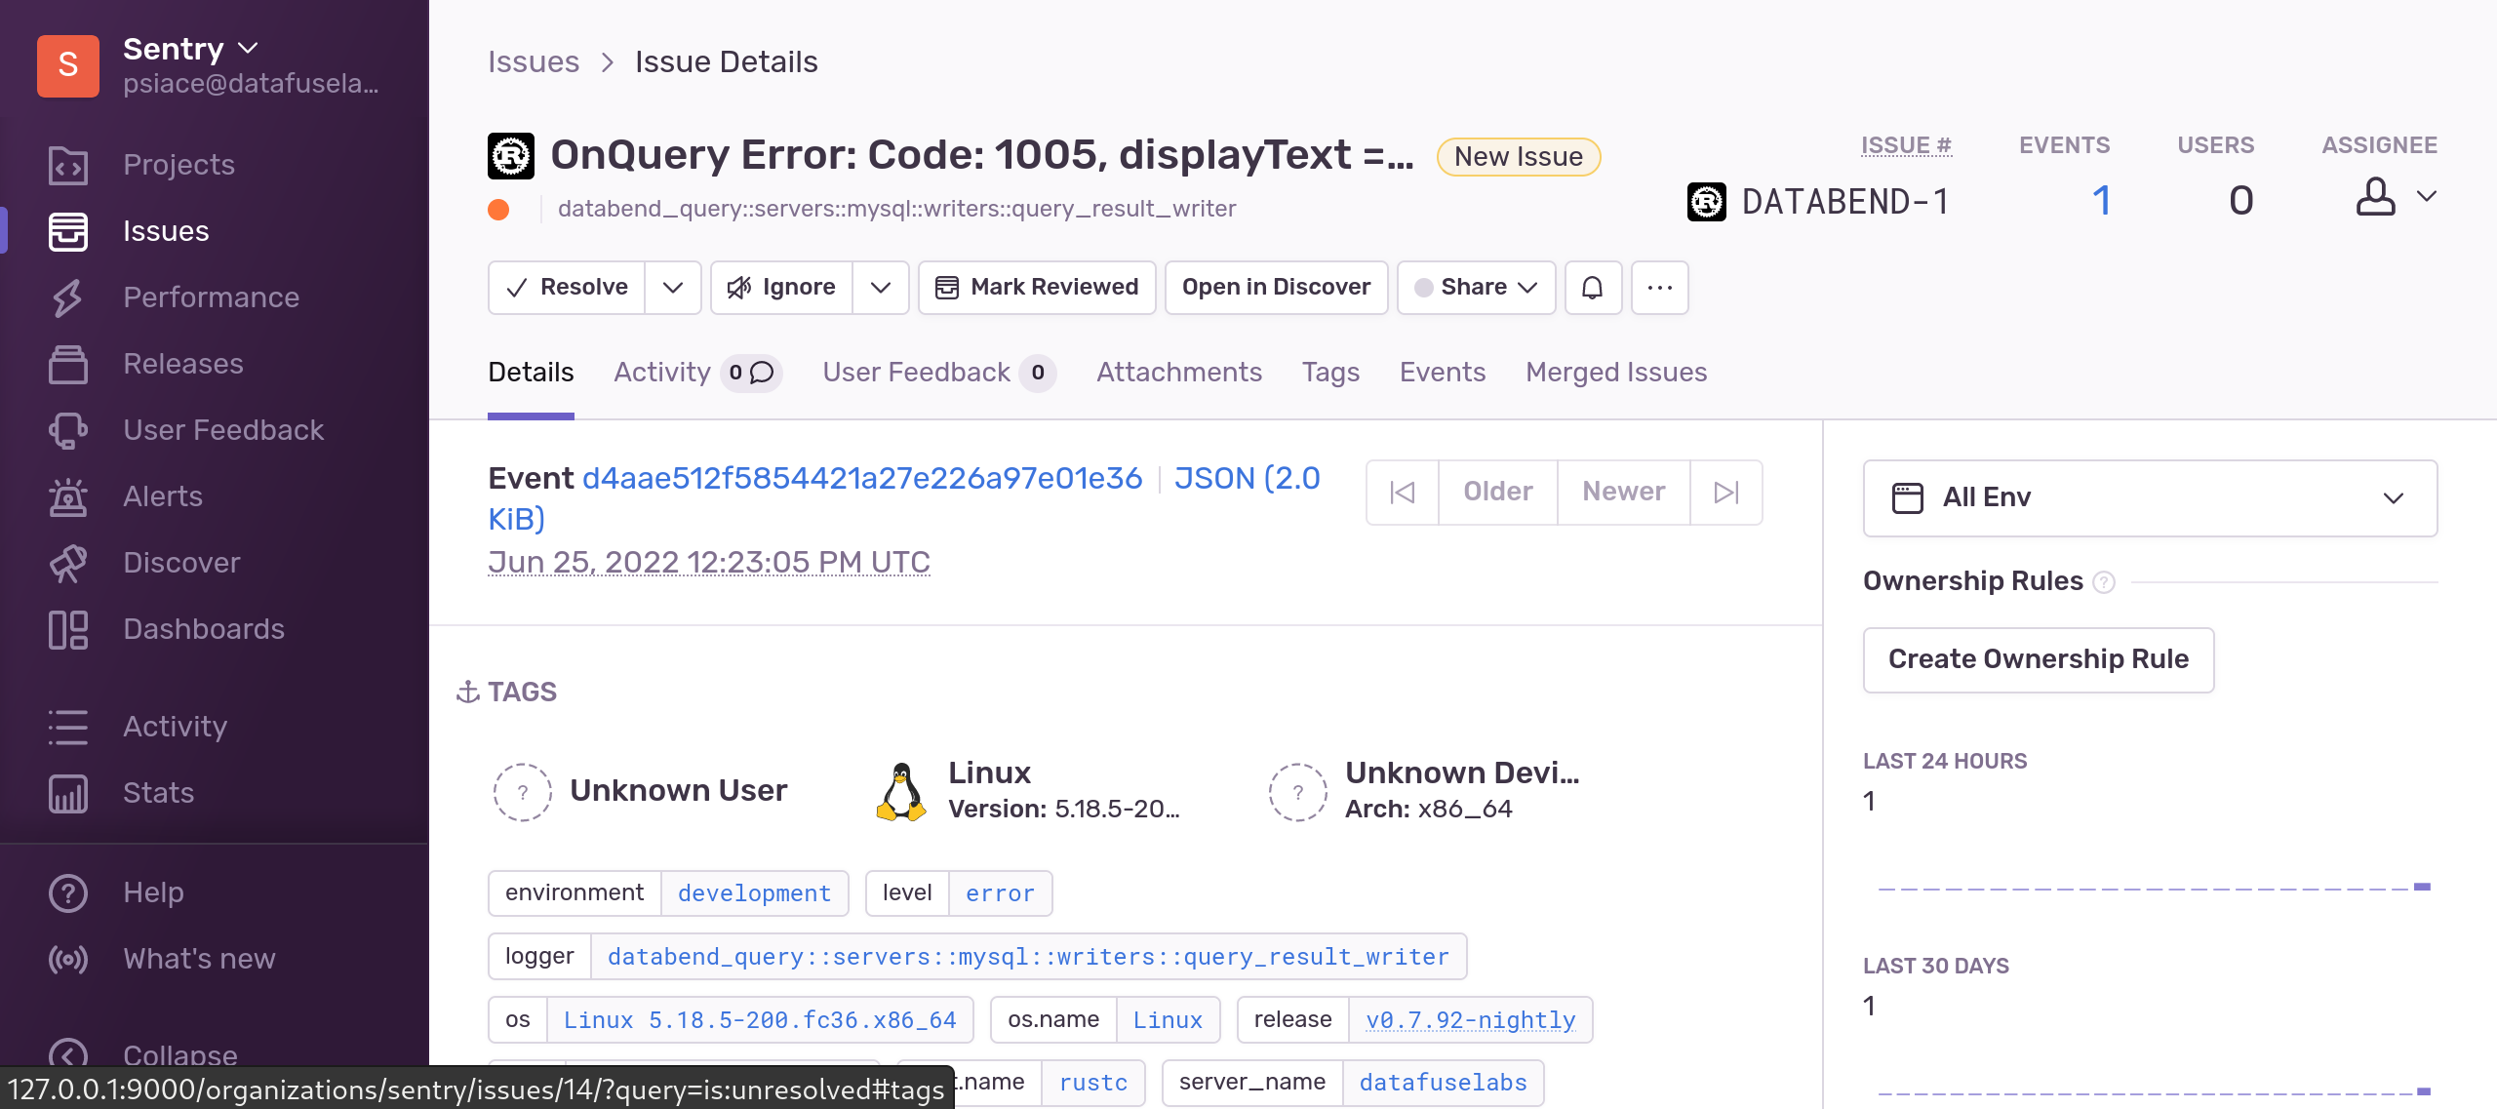
Task: Click the last 24 hours chart bar
Action: [x=2421, y=886]
